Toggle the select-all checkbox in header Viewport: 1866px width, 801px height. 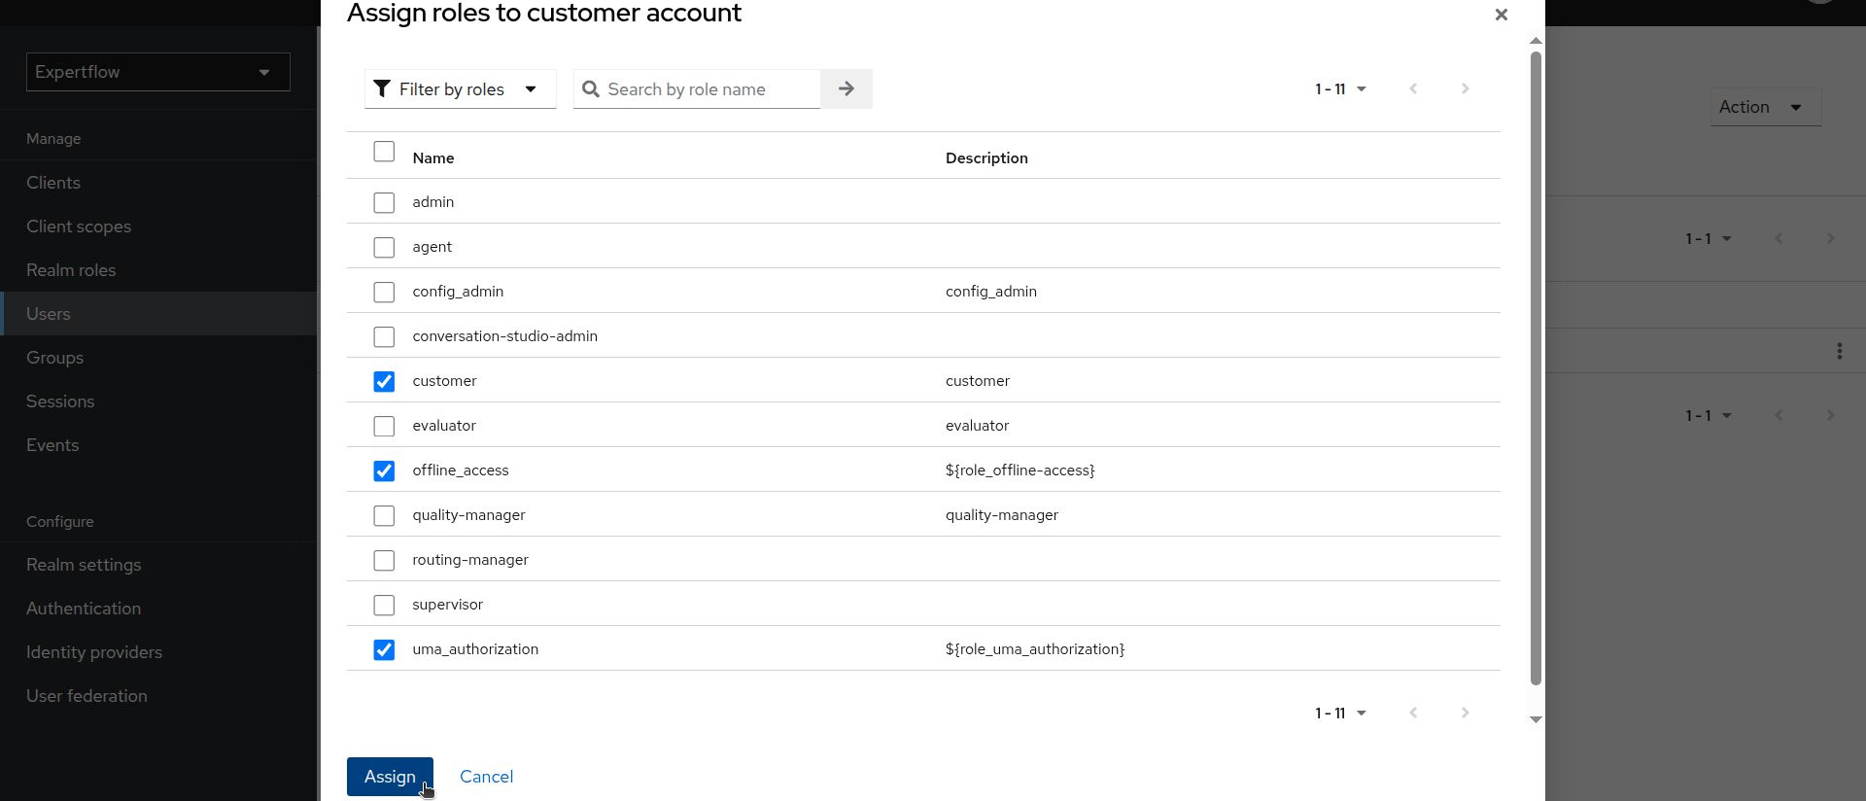click(384, 153)
